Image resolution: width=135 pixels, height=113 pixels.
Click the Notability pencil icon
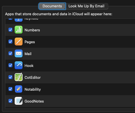(19, 89)
